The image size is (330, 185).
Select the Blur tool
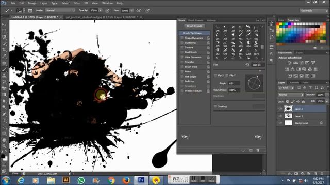click(x=4, y=101)
